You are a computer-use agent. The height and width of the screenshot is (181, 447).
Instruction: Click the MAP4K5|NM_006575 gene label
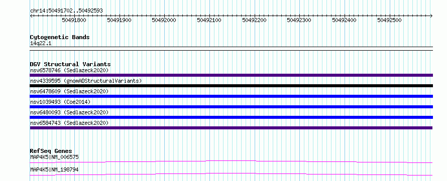54,157
